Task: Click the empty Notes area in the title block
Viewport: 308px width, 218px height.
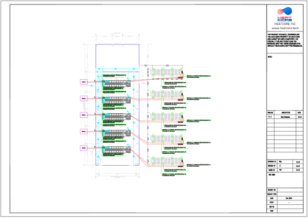Action: tap(285, 81)
